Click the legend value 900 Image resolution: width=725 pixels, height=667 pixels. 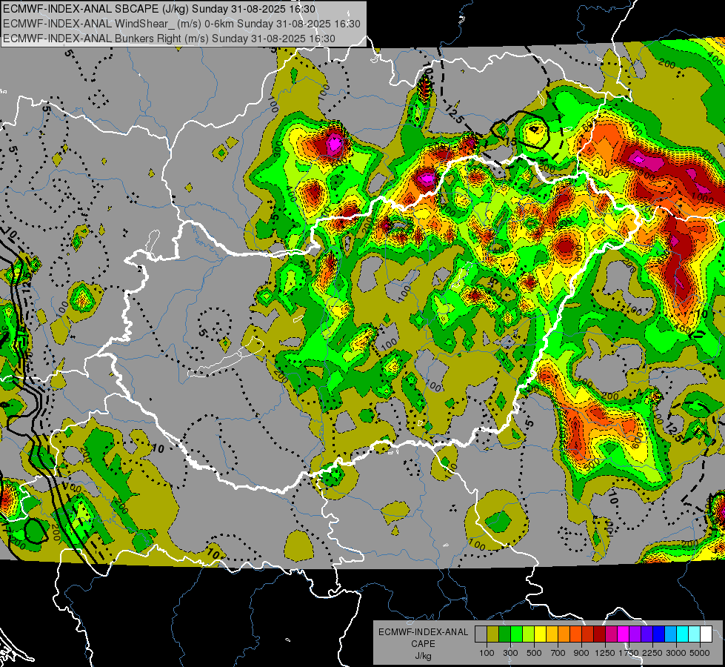[581, 653]
